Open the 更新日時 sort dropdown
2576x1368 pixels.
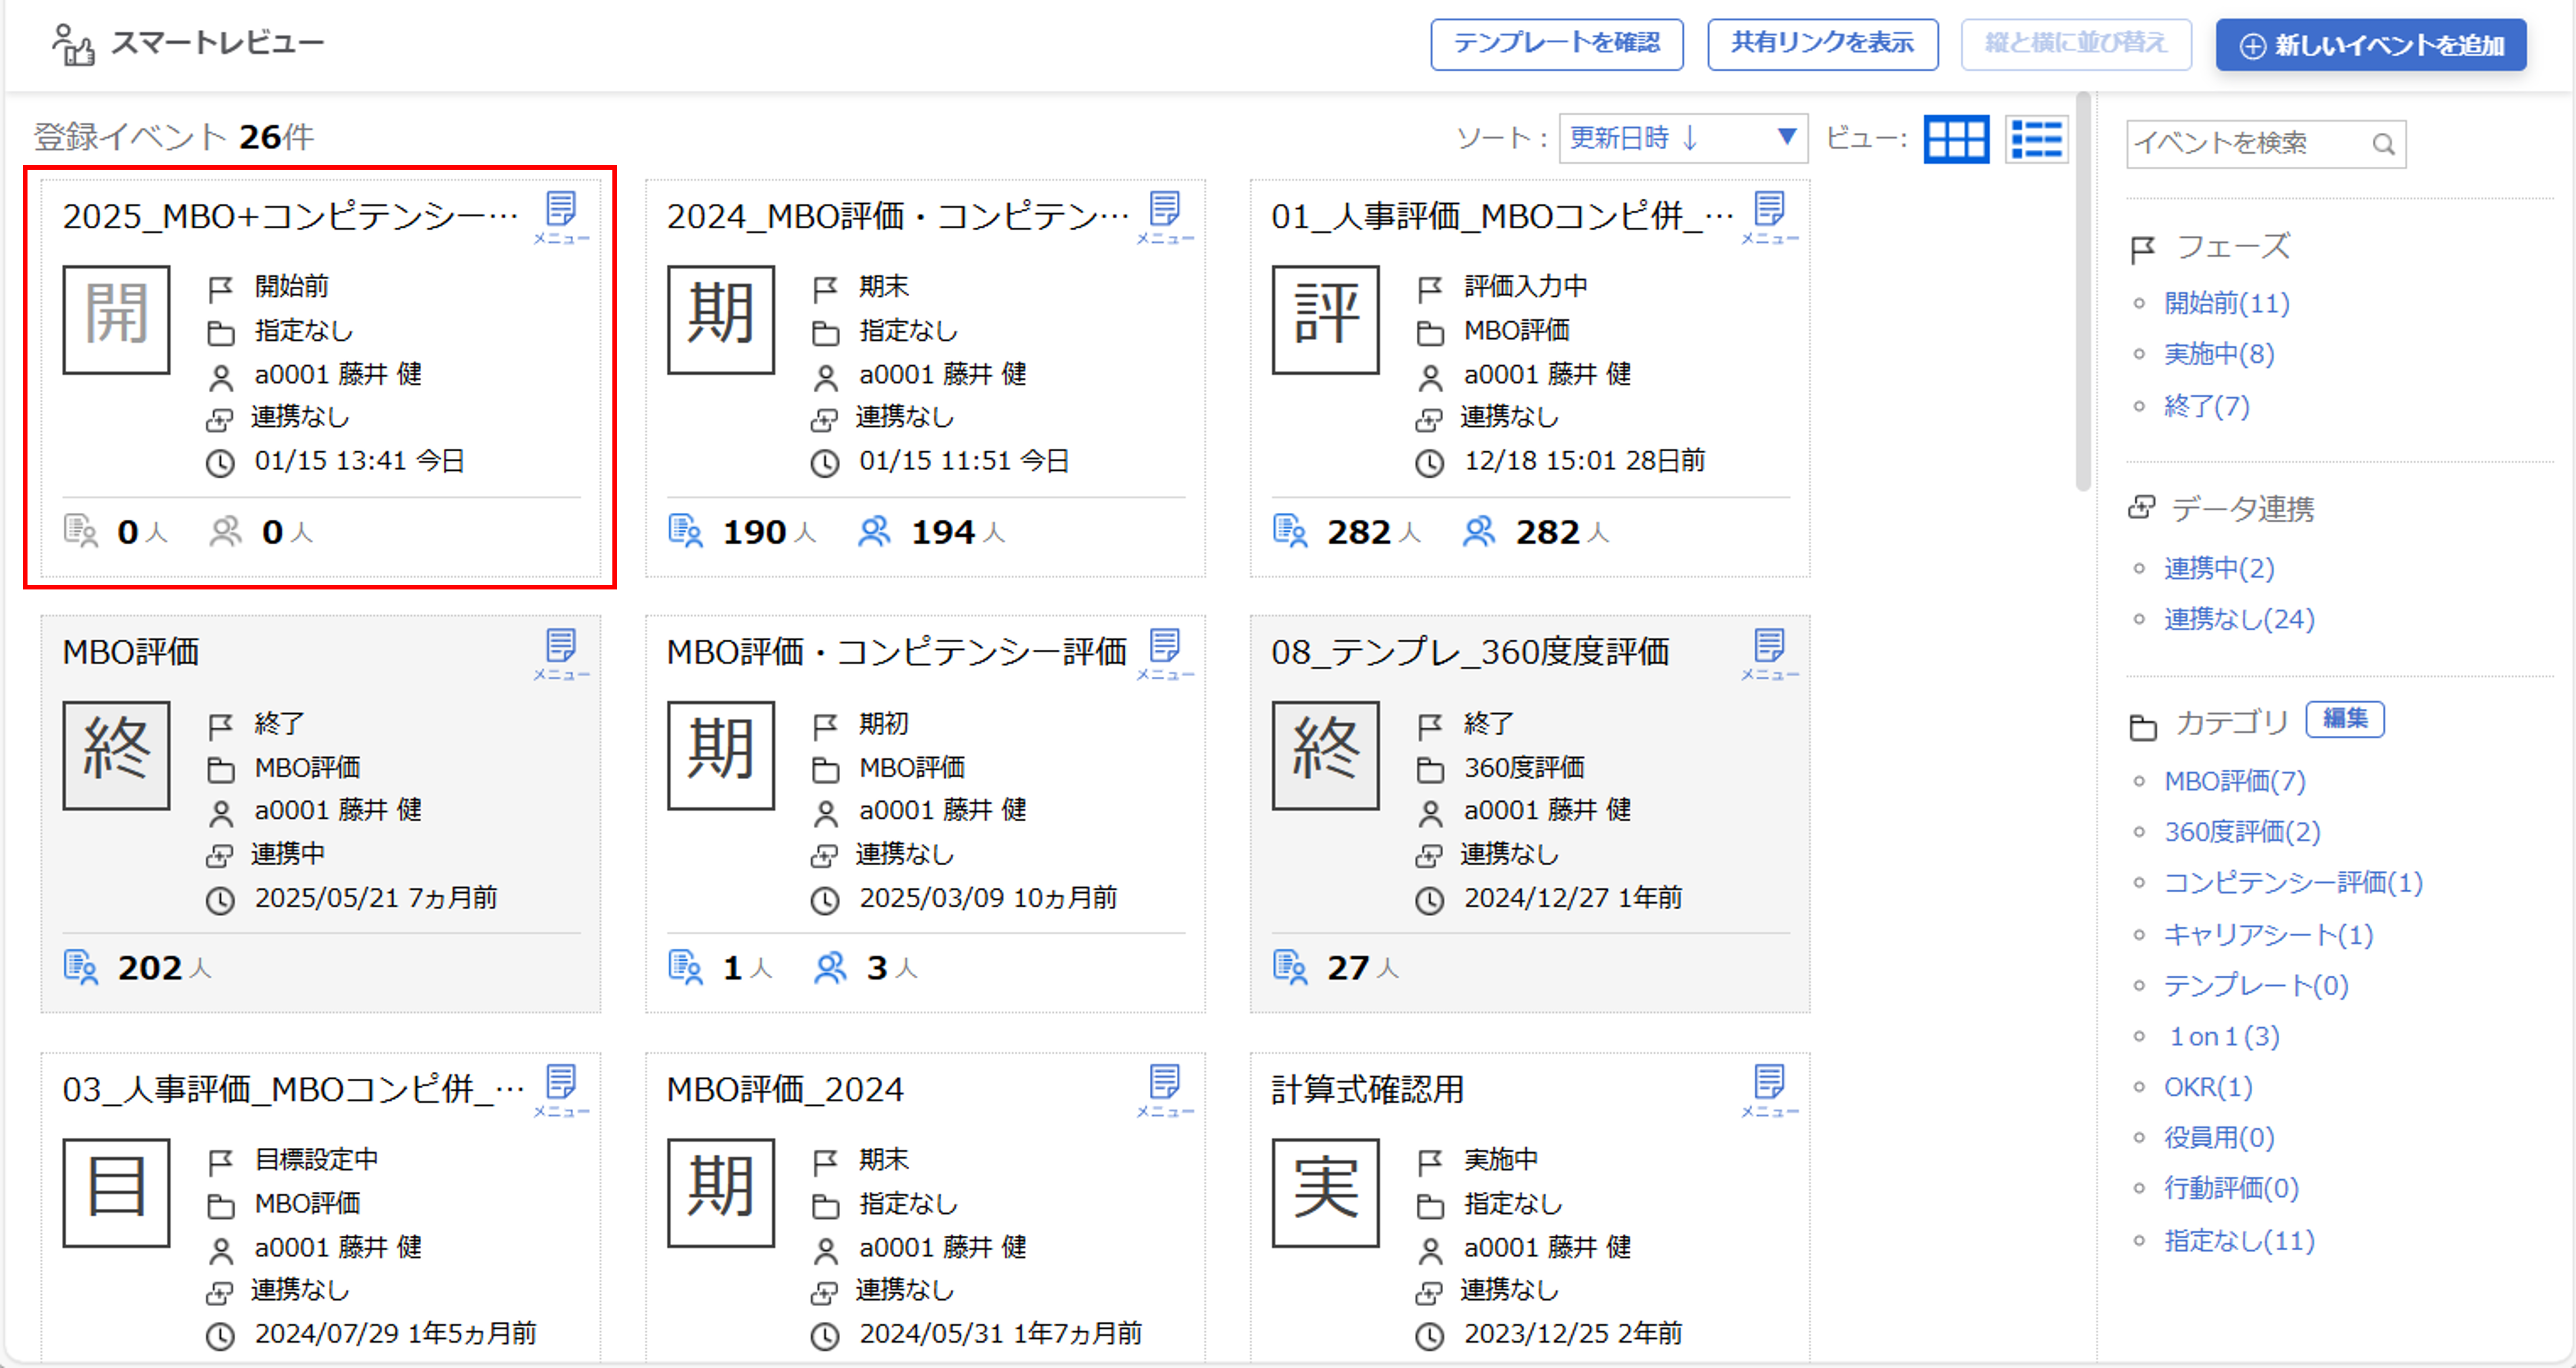(x=1660, y=138)
